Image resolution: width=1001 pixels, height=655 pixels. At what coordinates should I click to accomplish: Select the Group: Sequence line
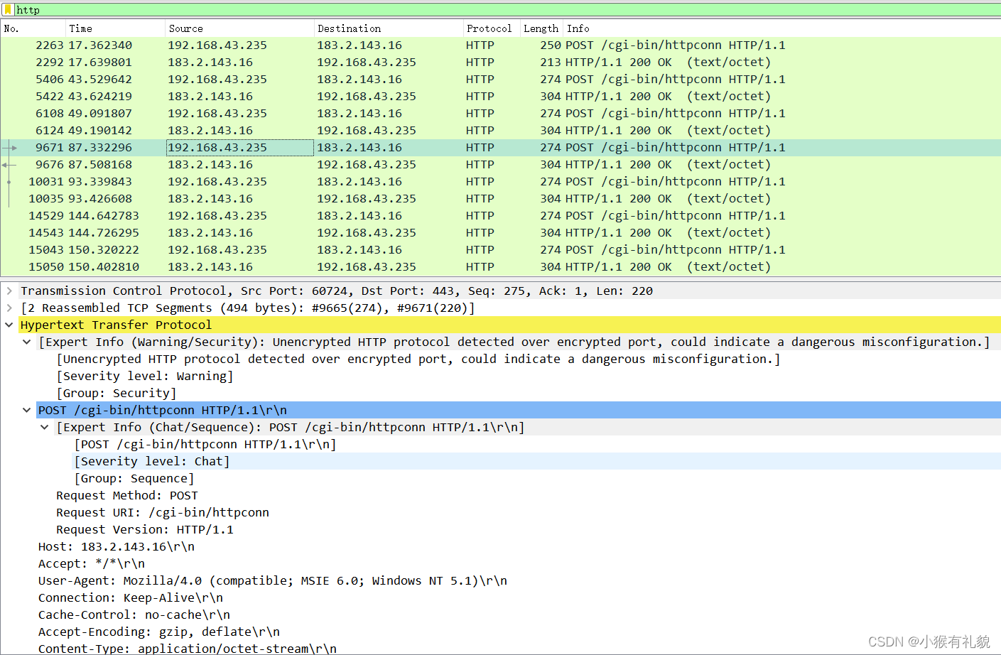point(134,478)
